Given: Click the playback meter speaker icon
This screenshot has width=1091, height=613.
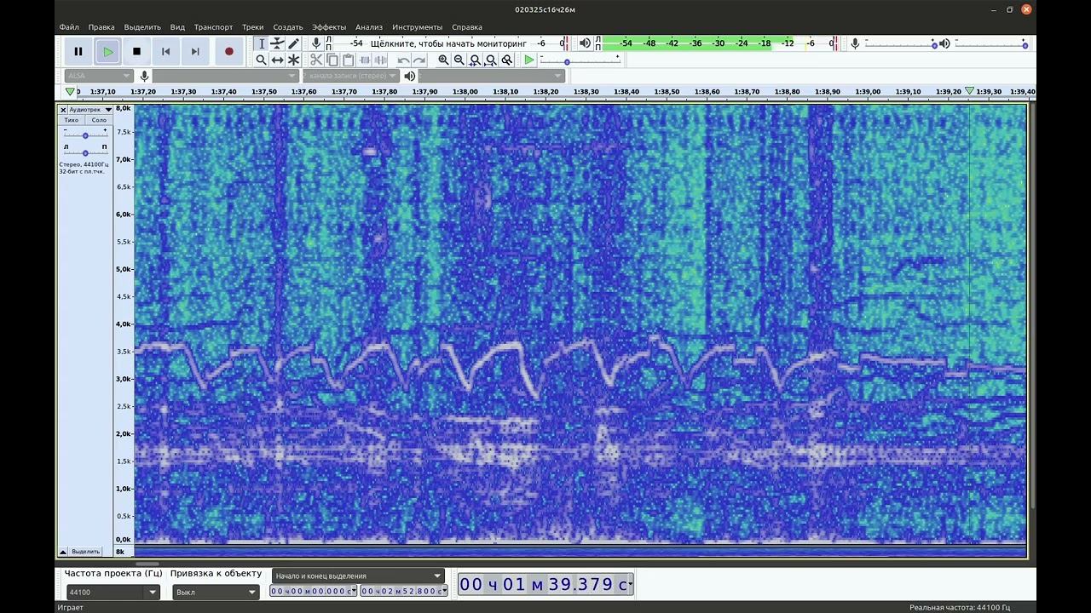Looking at the screenshot, I should (x=585, y=43).
